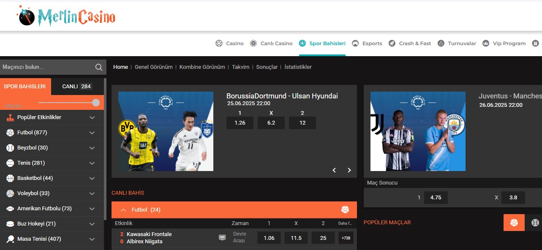The height and width of the screenshot is (250, 542).
Task: Expand Popüler Etkinlikler category
Action: coord(92,117)
